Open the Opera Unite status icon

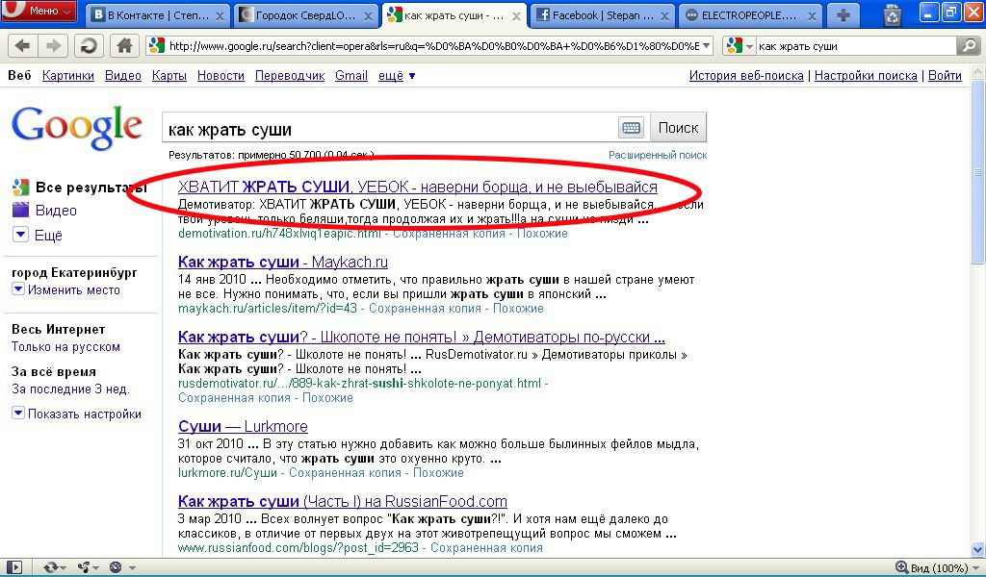(x=85, y=567)
